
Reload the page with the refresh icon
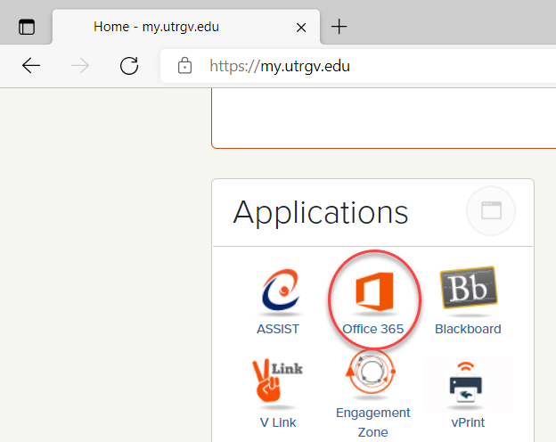129,66
